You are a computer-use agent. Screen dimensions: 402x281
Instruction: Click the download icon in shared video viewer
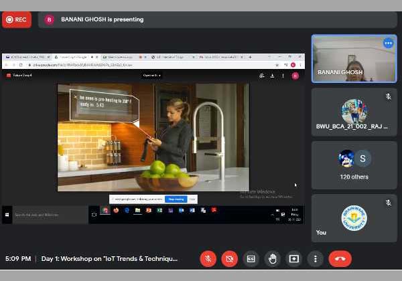273,76
